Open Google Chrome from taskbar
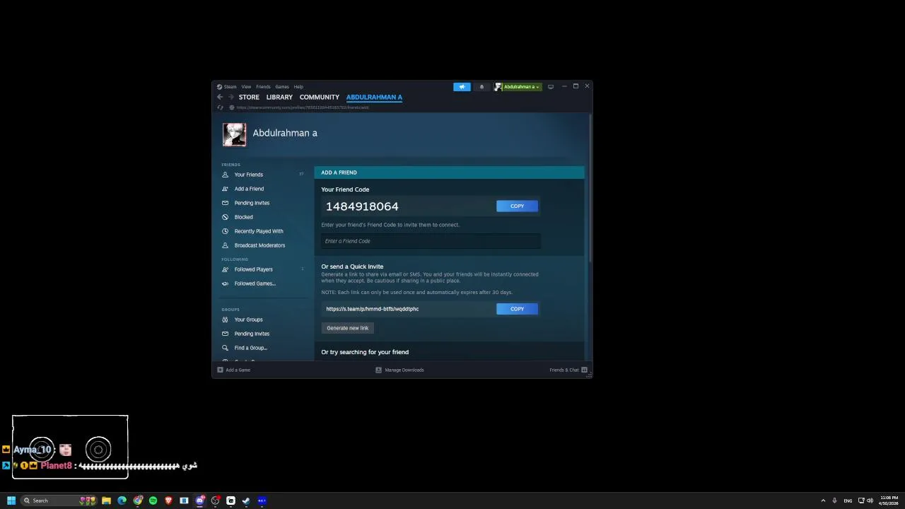The image size is (905, 509). (138, 501)
